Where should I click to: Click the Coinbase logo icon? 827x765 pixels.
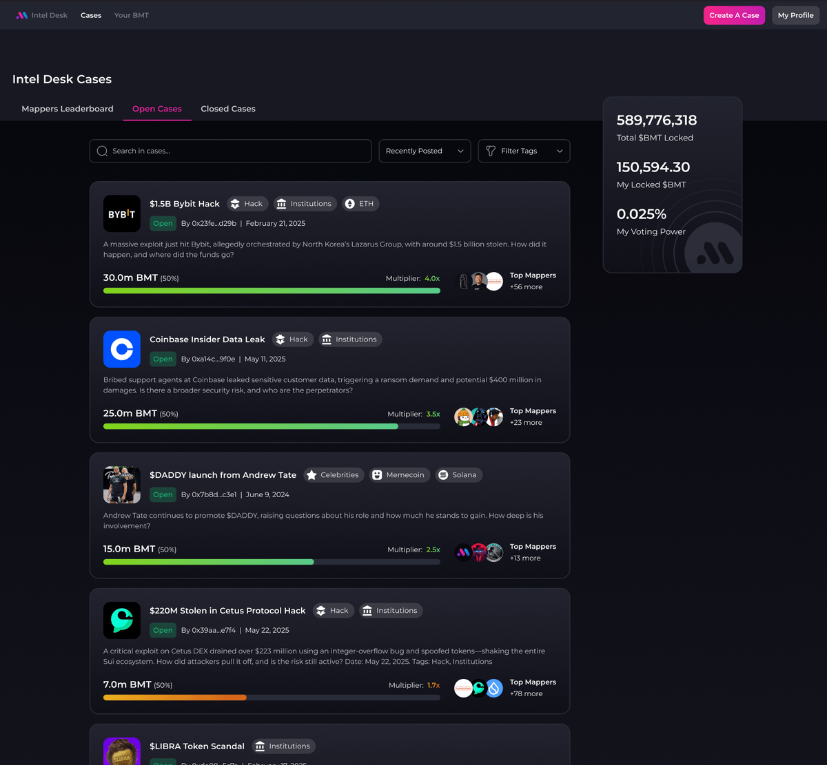coord(122,349)
